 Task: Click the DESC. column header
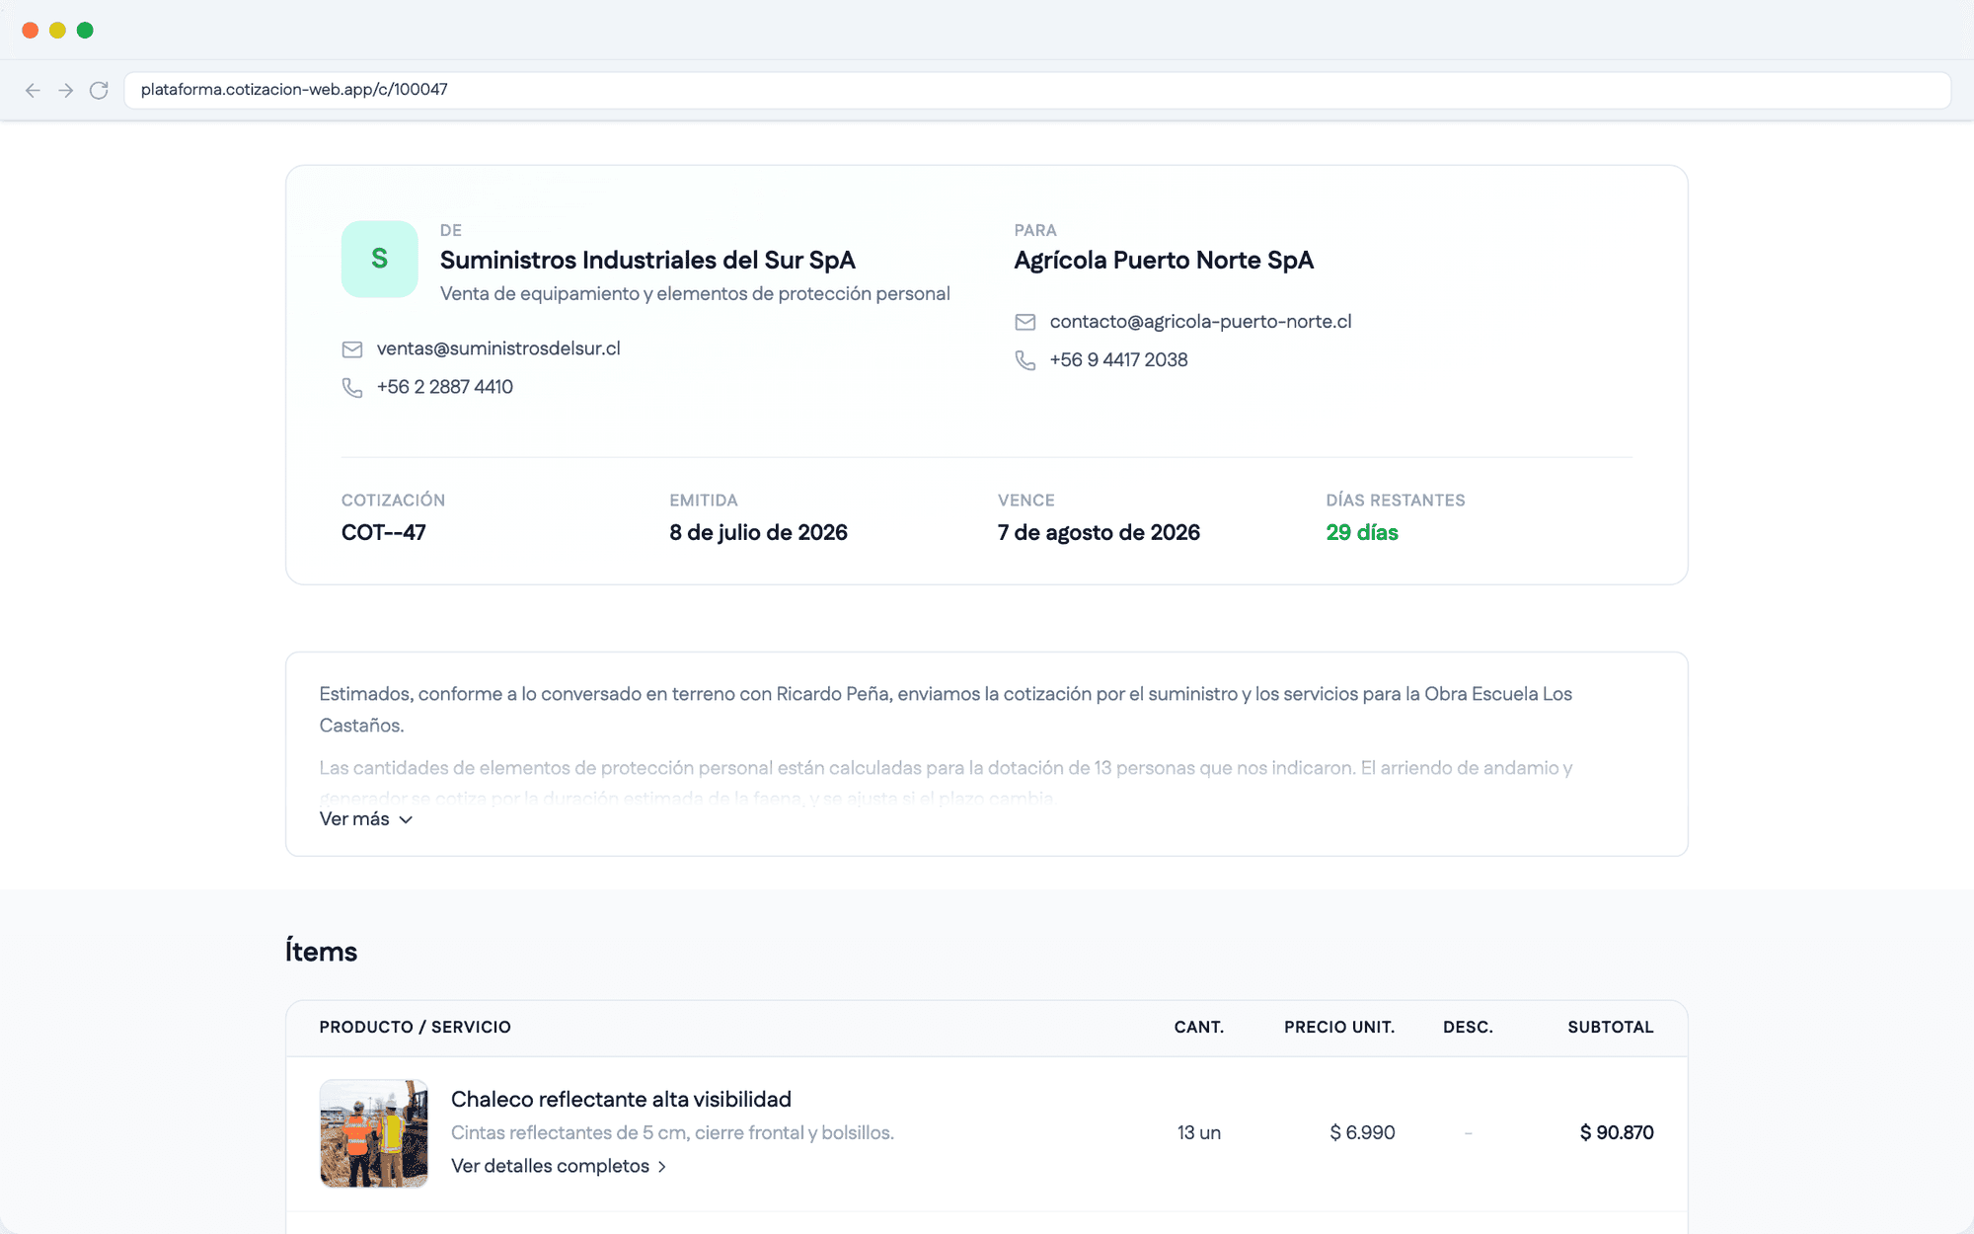point(1469,1028)
